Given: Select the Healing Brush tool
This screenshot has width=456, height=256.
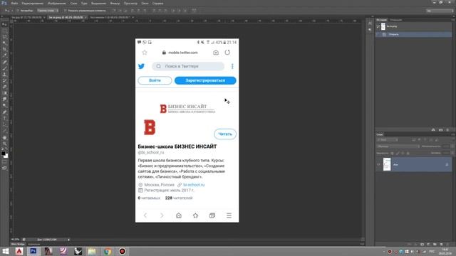Looking at the screenshot, I should click(4, 62).
